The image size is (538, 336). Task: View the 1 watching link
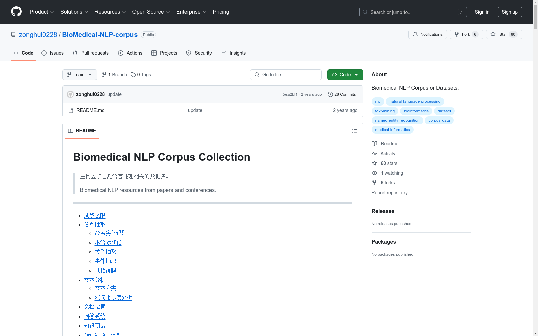click(x=387, y=173)
